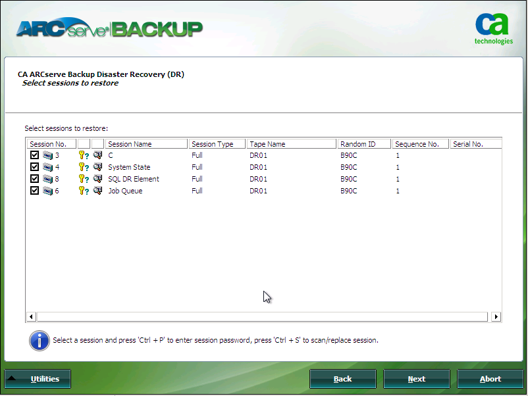Click sequence number '1' in C row

(398, 155)
